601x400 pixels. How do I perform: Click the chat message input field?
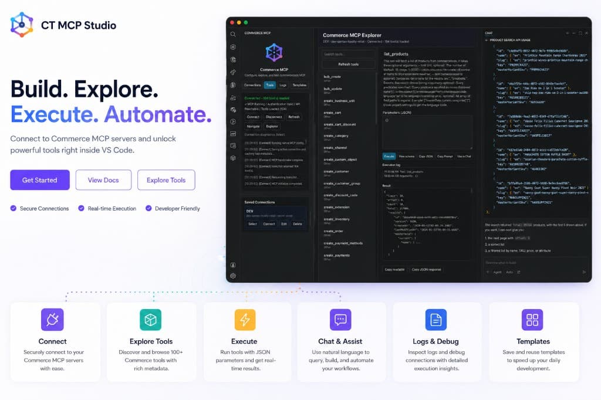coord(536,263)
